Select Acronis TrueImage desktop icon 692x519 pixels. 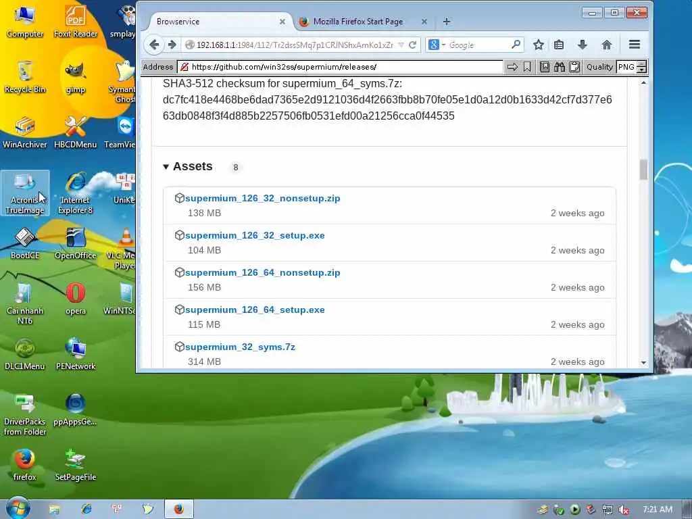pyautogui.click(x=25, y=193)
